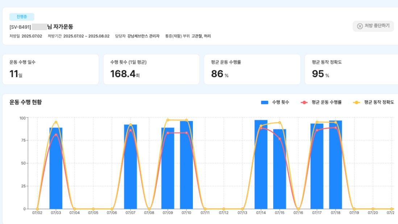Click the 처방 중단하기 button

[x=373, y=26]
